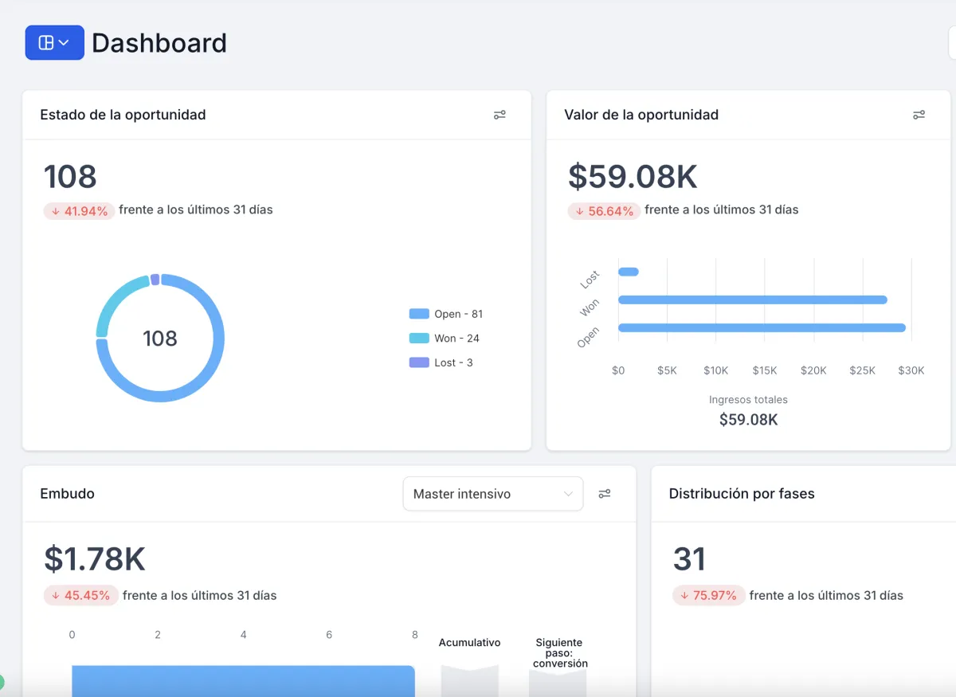956x697 pixels.
Task: Toggle the Won - 24 legend entry
Action: [445, 338]
